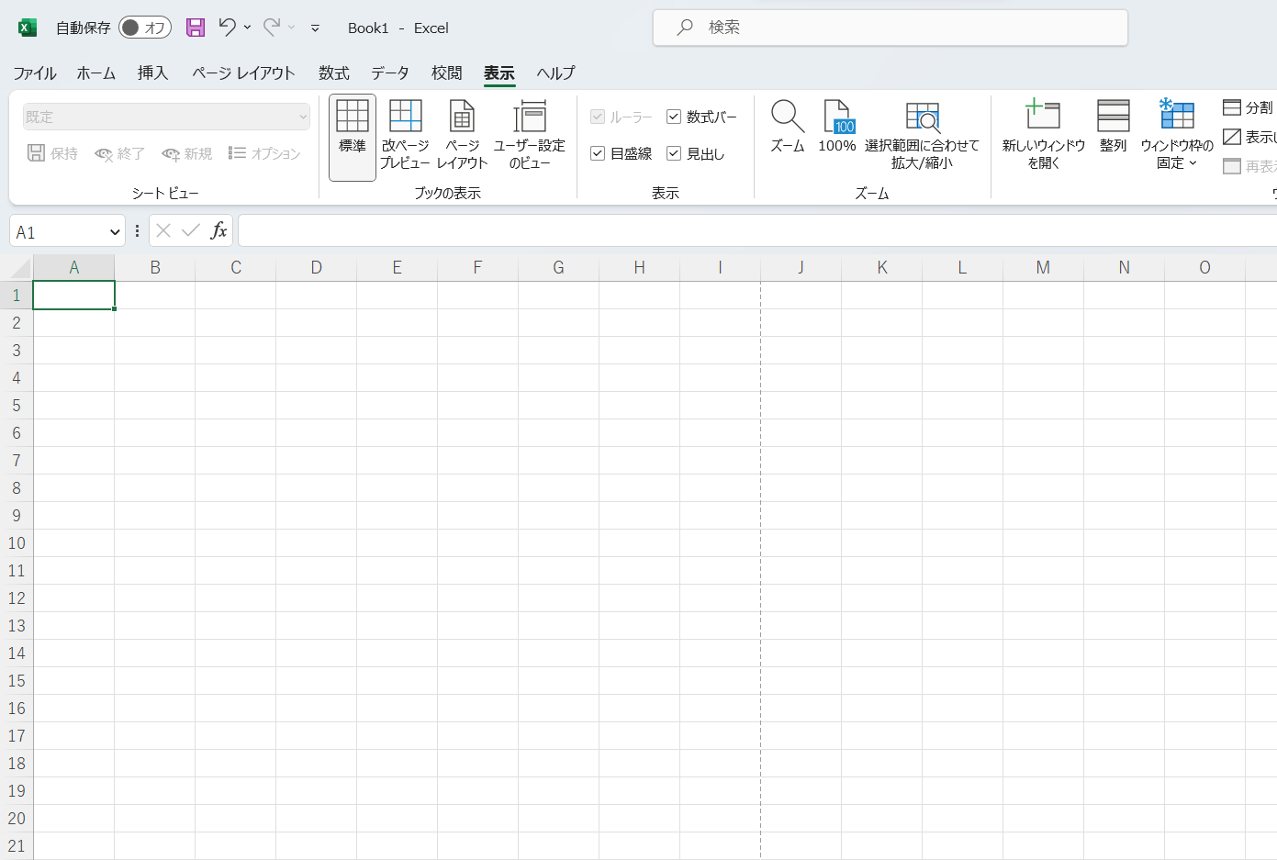Image resolution: width=1277 pixels, height=860 pixels.
Task: Toggle the 数式バー checkbox
Action: click(674, 117)
